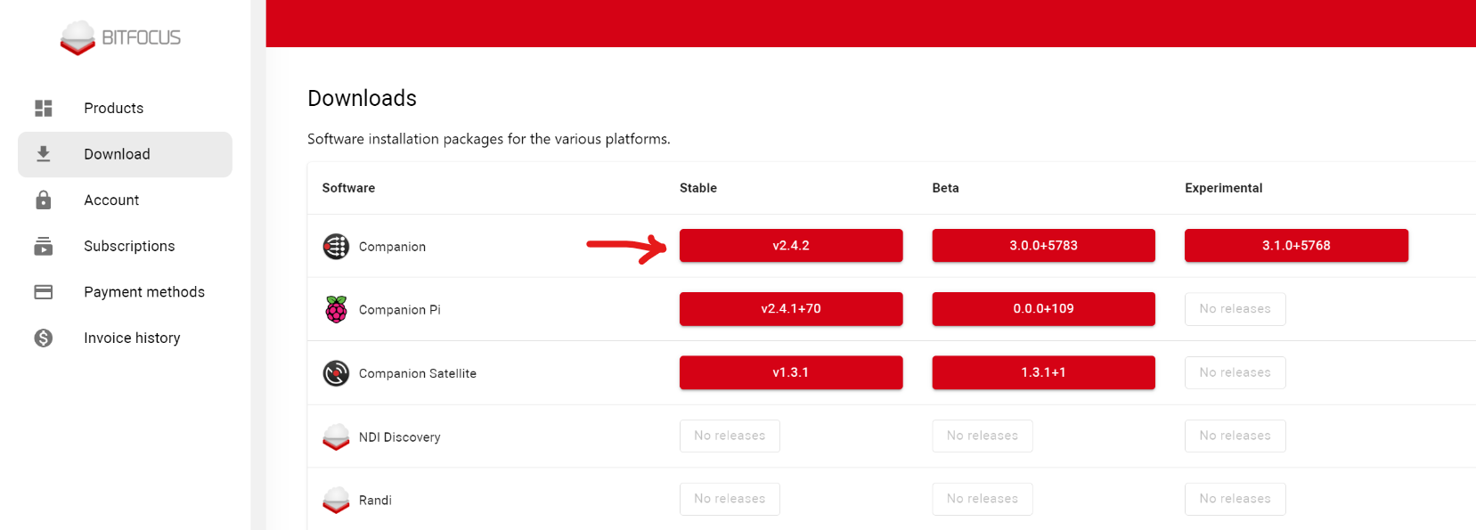Click Randi beta No releases button
Viewport: 1476px width, 530px height.
[x=983, y=499]
